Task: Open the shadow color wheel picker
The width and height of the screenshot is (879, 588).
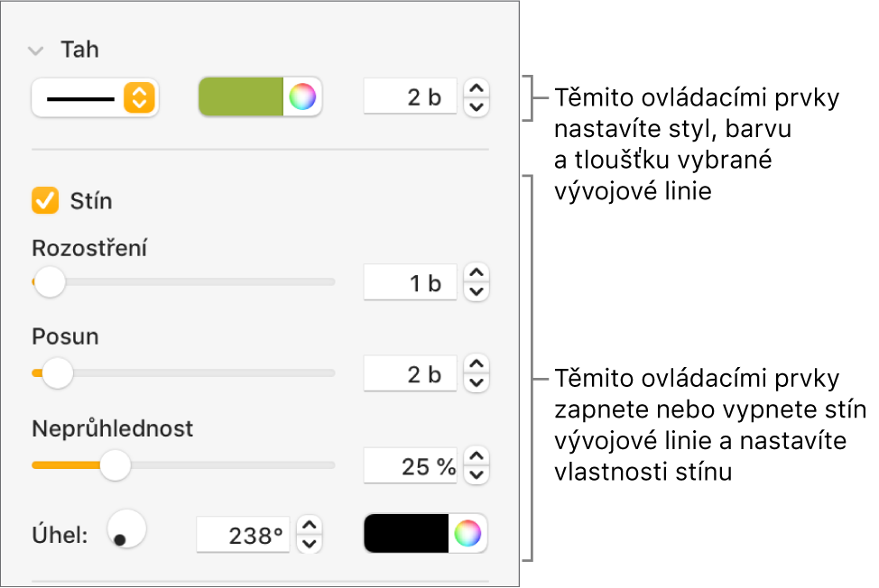Action: (x=467, y=534)
